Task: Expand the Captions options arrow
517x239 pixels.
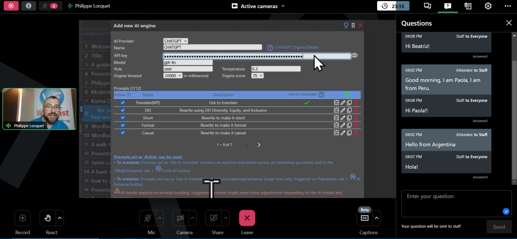Action: [376, 218]
